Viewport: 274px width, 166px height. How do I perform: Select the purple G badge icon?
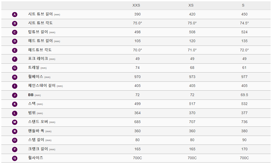(15, 68)
